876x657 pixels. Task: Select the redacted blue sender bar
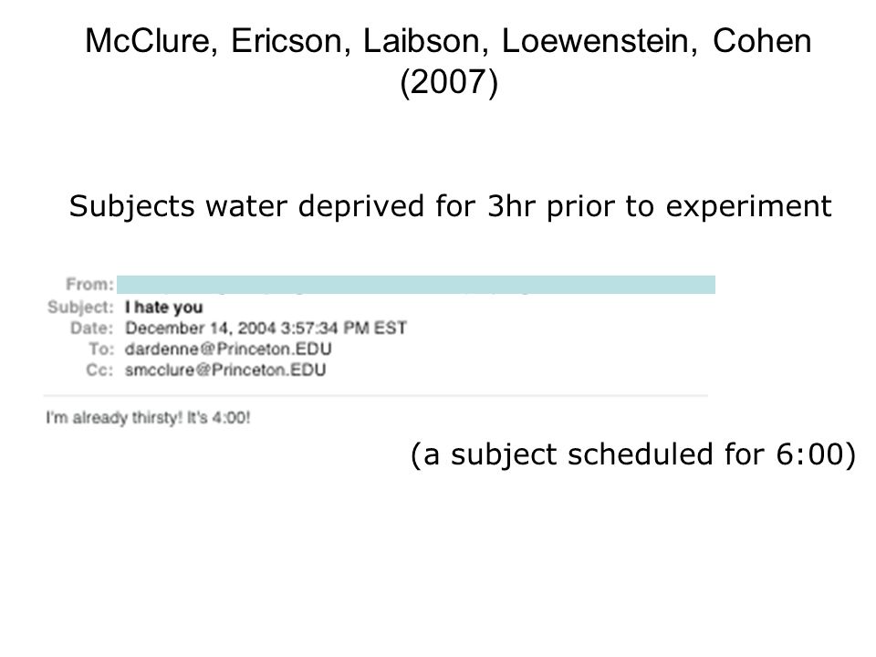pyautogui.click(x=416, y=285)
